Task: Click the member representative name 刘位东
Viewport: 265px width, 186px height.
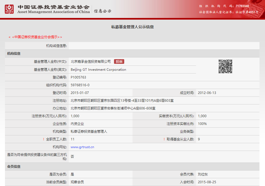Action: click(x=203, y=174)
